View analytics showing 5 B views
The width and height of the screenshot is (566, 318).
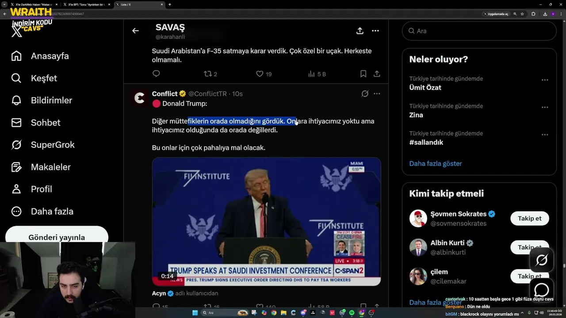click(x=317, y=74)
